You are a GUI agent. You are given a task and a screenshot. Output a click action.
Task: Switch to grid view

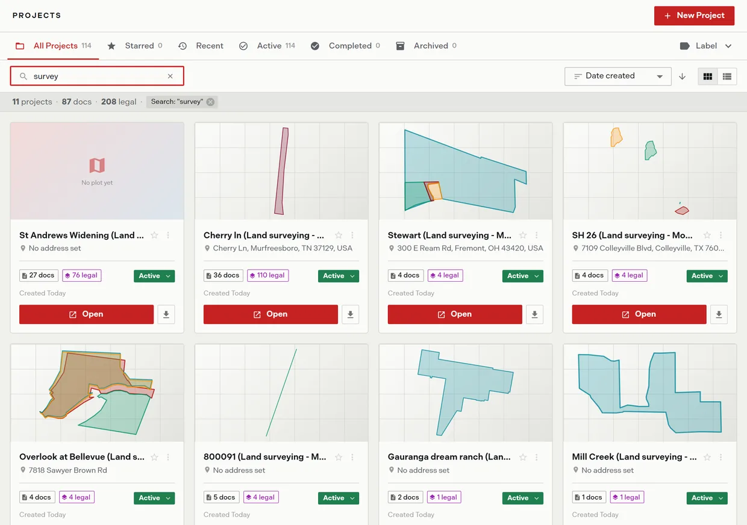[708, 76]
